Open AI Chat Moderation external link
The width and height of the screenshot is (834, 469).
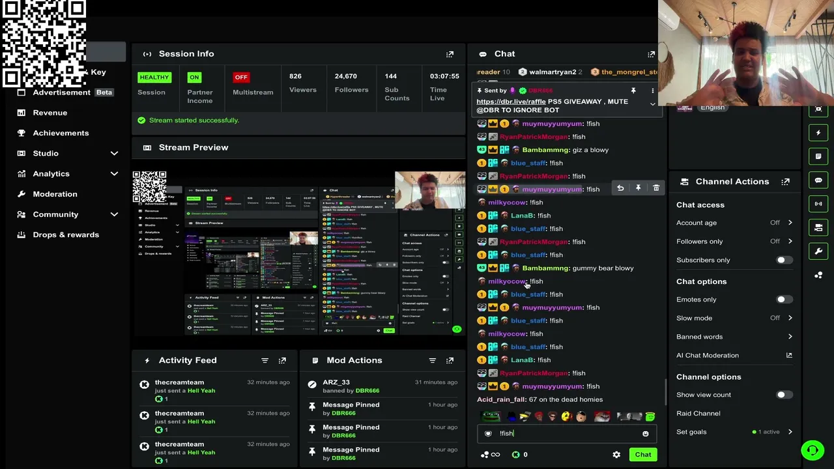click(x=789, y=356)
